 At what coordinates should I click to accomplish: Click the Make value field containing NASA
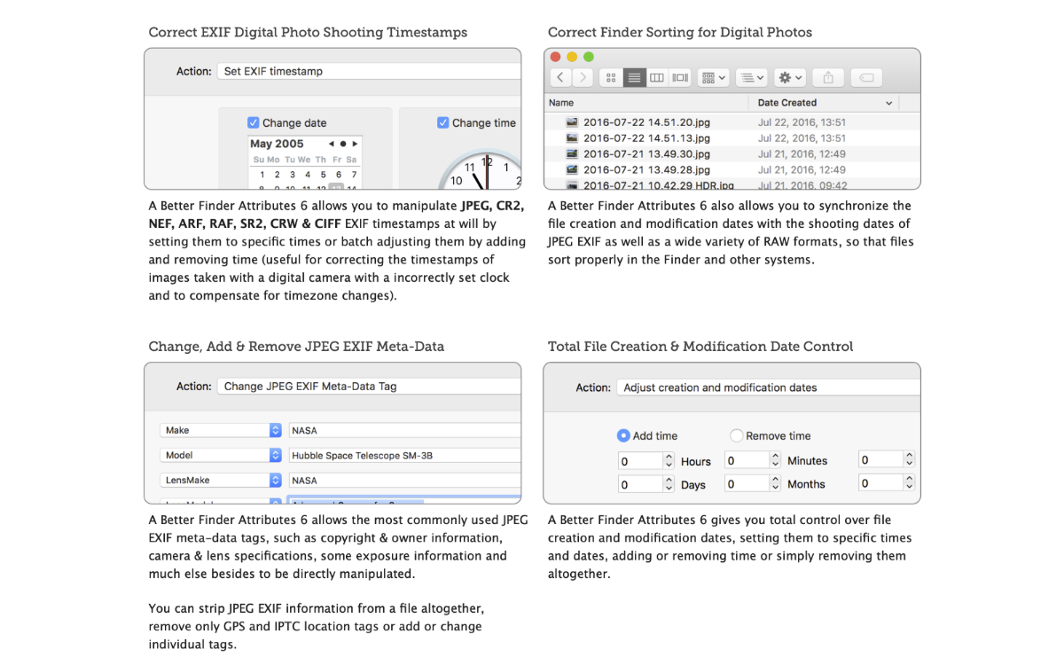pos(404,430)
